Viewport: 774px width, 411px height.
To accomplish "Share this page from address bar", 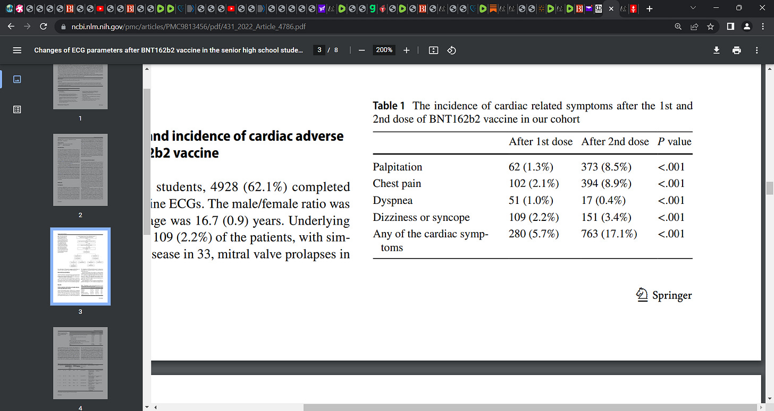I will pyautogui.click(x=694, y=27).
